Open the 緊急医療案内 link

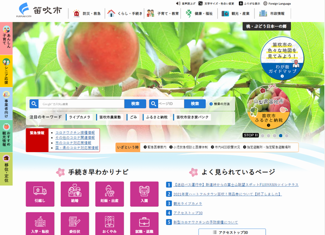[x=155, y=147]
